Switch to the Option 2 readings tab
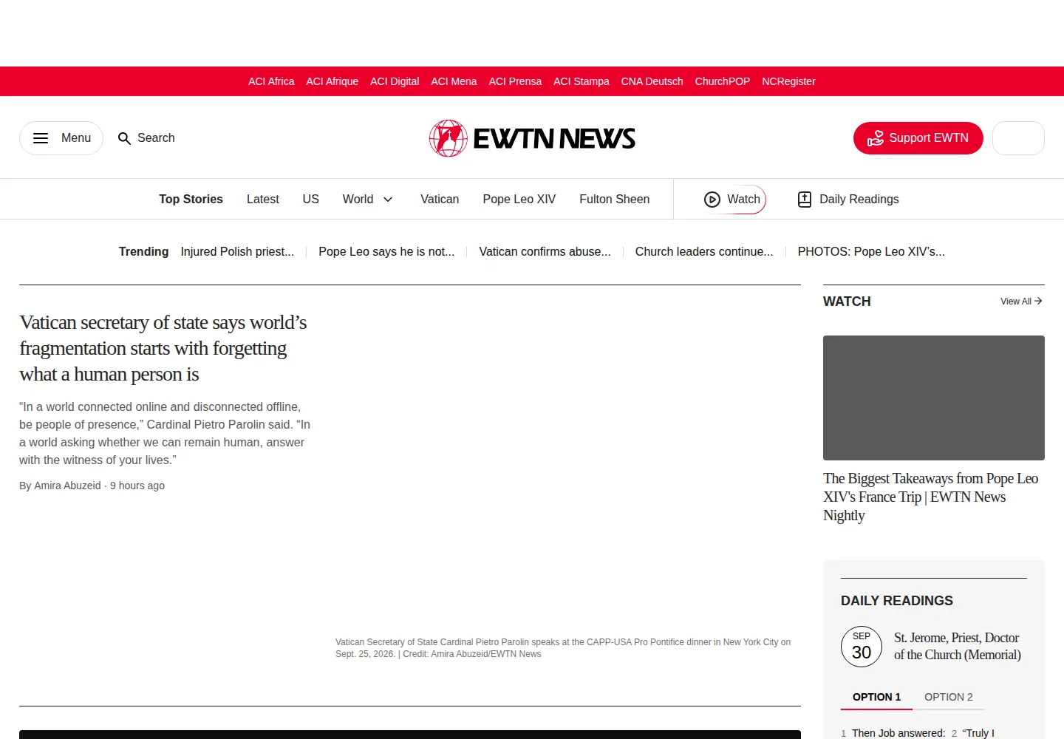This screenshot has height=739, width=1064. click(949, 697)
